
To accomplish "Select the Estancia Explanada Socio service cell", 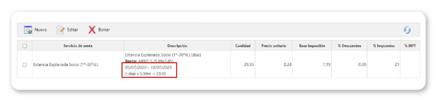I will point(78,64).
